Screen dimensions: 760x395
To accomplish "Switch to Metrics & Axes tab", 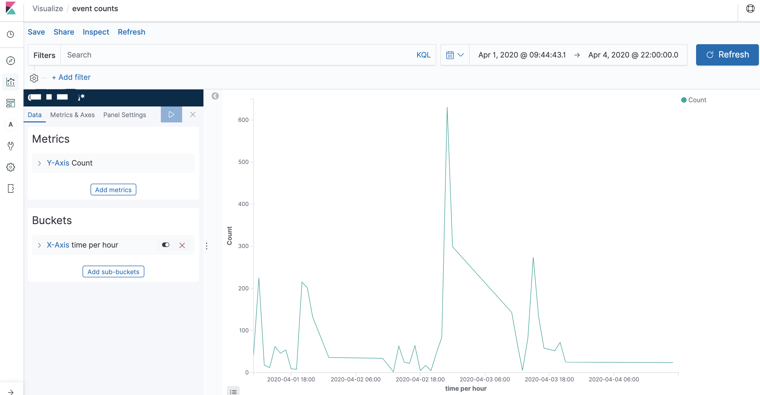I will [x=72, y=115].
